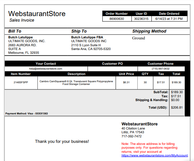Click the Total (USD) amount $206.81

177,108
